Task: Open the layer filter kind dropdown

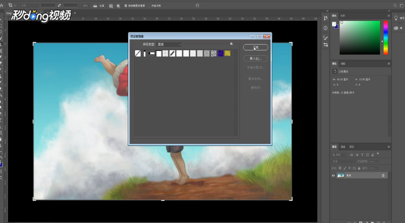Action: tap(339, 155)
